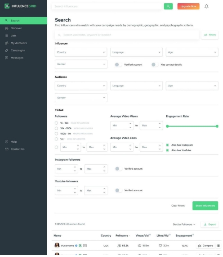Open My Accounts in sidebar
Screen dimensions: 223x257
point(18,43)
